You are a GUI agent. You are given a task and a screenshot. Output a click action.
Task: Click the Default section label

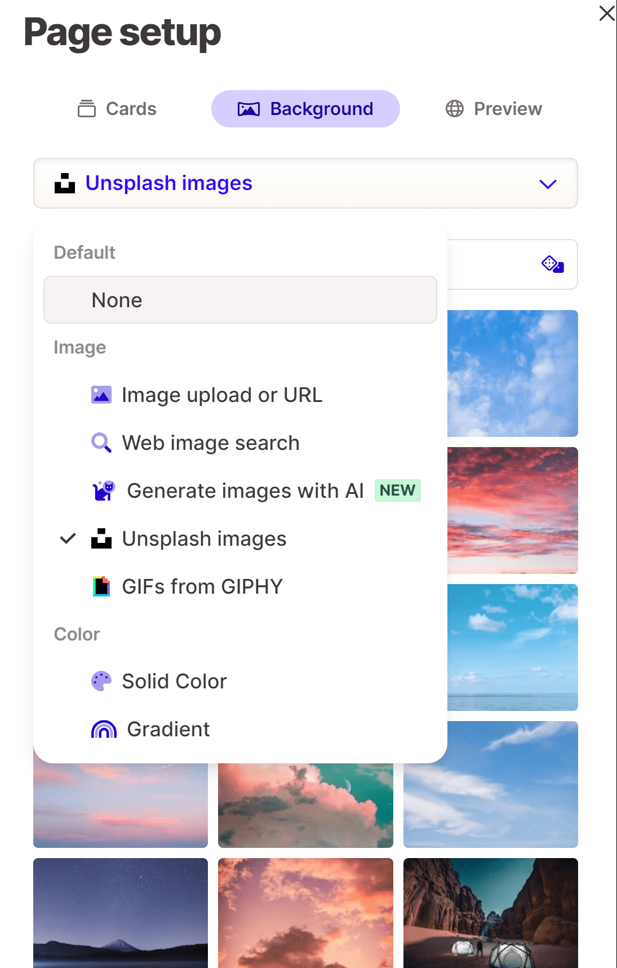tap(85, 253)
